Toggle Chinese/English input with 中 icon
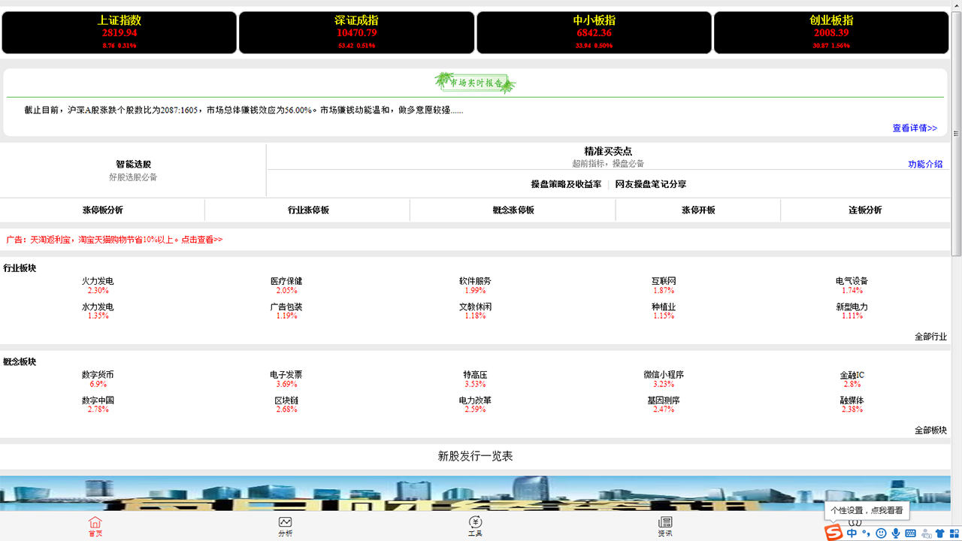This screenshot has height=541, width=962. click(x=852, y=533)
